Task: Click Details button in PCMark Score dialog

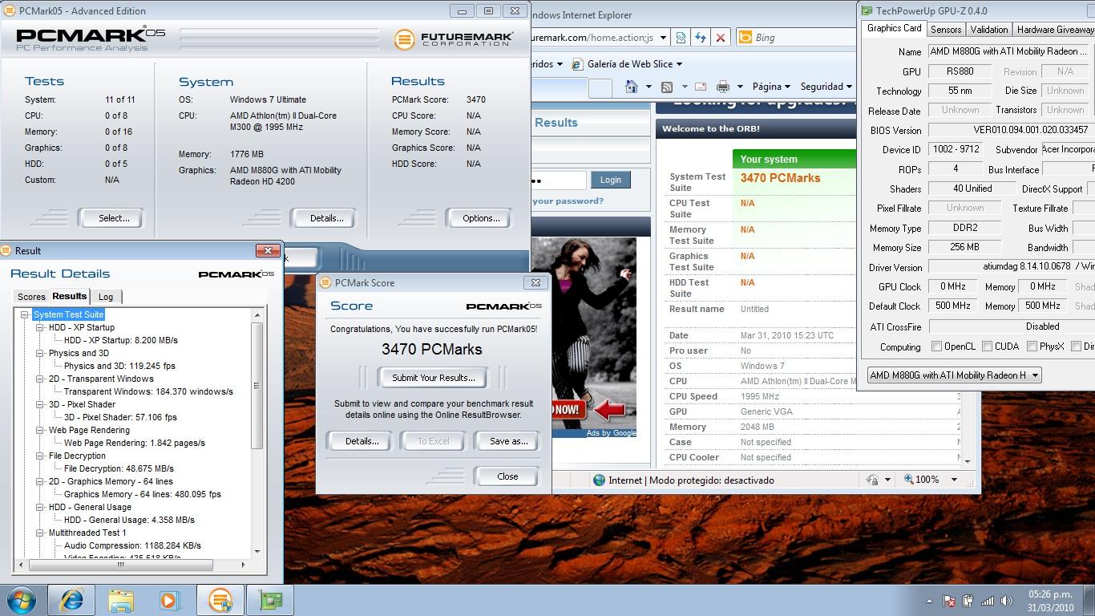Action: pyautogui.click(x=362, y=441)
